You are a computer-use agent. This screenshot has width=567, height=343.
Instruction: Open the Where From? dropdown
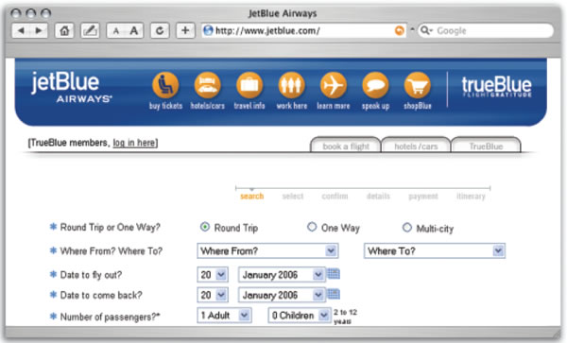(267, 250)
